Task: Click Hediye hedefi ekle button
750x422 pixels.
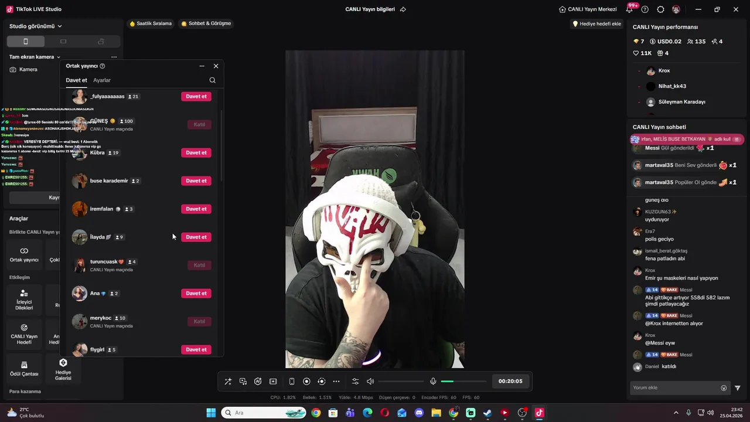Action: (596, 23)
